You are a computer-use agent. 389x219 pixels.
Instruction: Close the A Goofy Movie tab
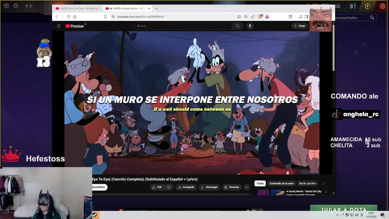point(149,9)
